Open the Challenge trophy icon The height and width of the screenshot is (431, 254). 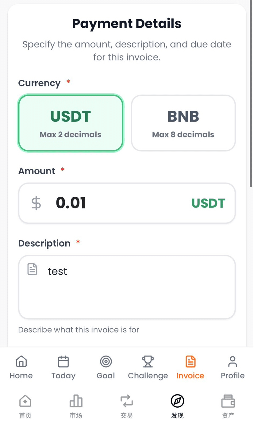pyautogui.click(x=148, y=362)
